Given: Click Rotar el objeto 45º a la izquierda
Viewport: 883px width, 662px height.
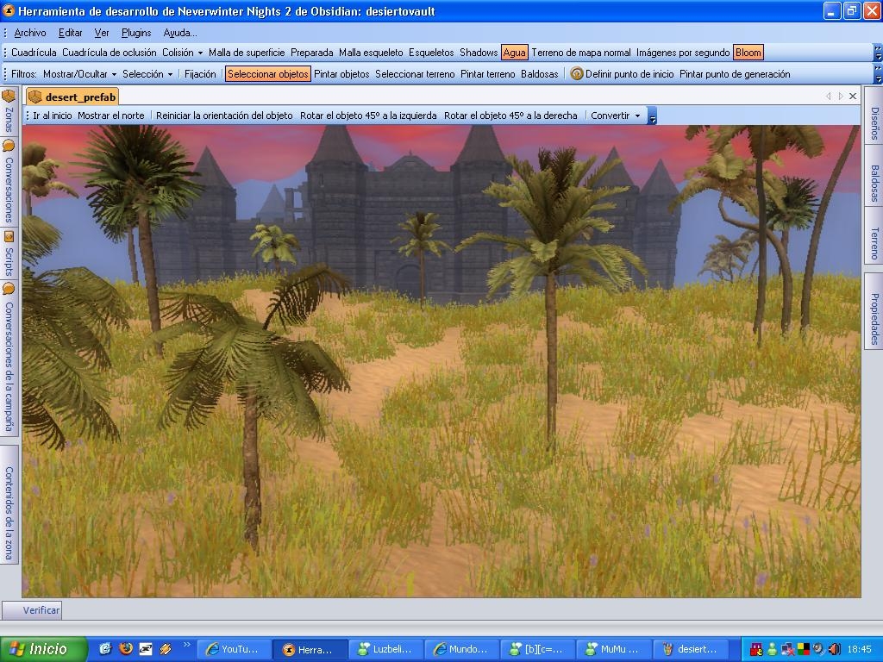Looking at the screenshot, I should [x=368, y=116].
